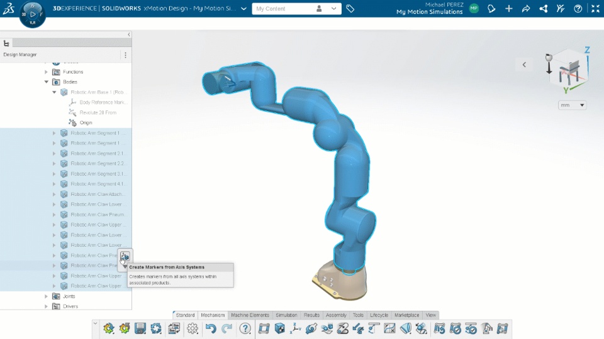This screenshot has height=339, width=604.
Task: Click the blue chain-link joint icon
Action: click(x=311, y=328)
